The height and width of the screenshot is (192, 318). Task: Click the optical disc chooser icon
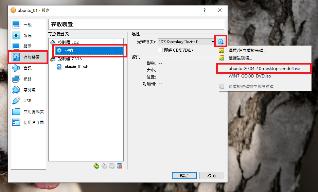(x=220, y=42)
